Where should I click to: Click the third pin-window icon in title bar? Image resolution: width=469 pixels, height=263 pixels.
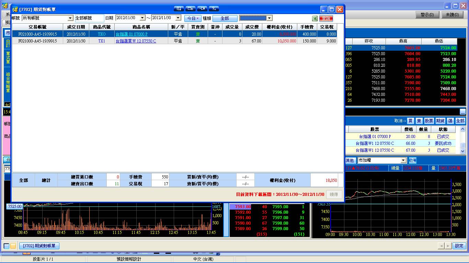click(202, 9)
